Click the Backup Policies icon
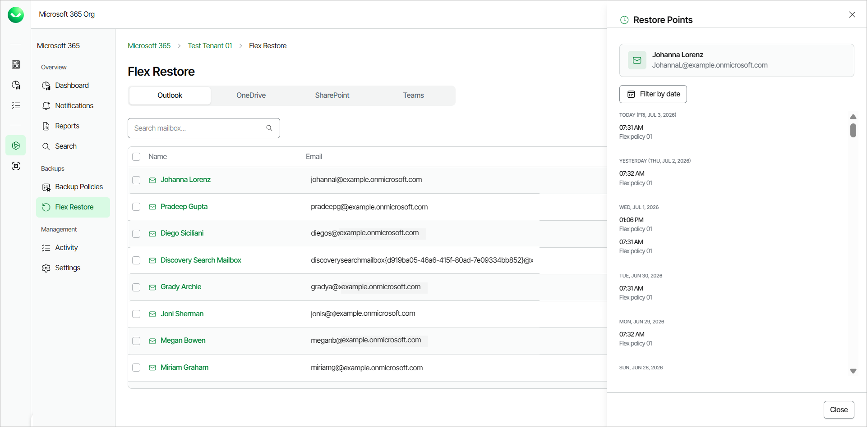 (x=46, y=187)
